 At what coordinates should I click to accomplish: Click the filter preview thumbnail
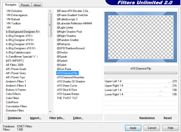[x=141, y=37]
